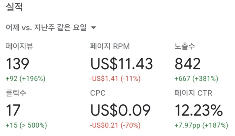Click the US$0.09 CPC value
The width and height of the screenshot is (235, 136).
[120, 110]
